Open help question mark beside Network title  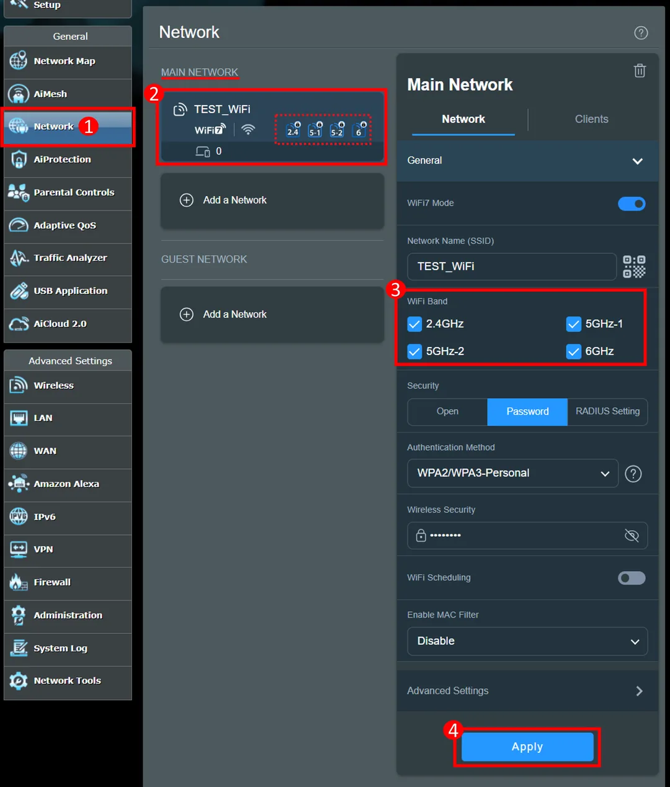coord(641,33)
